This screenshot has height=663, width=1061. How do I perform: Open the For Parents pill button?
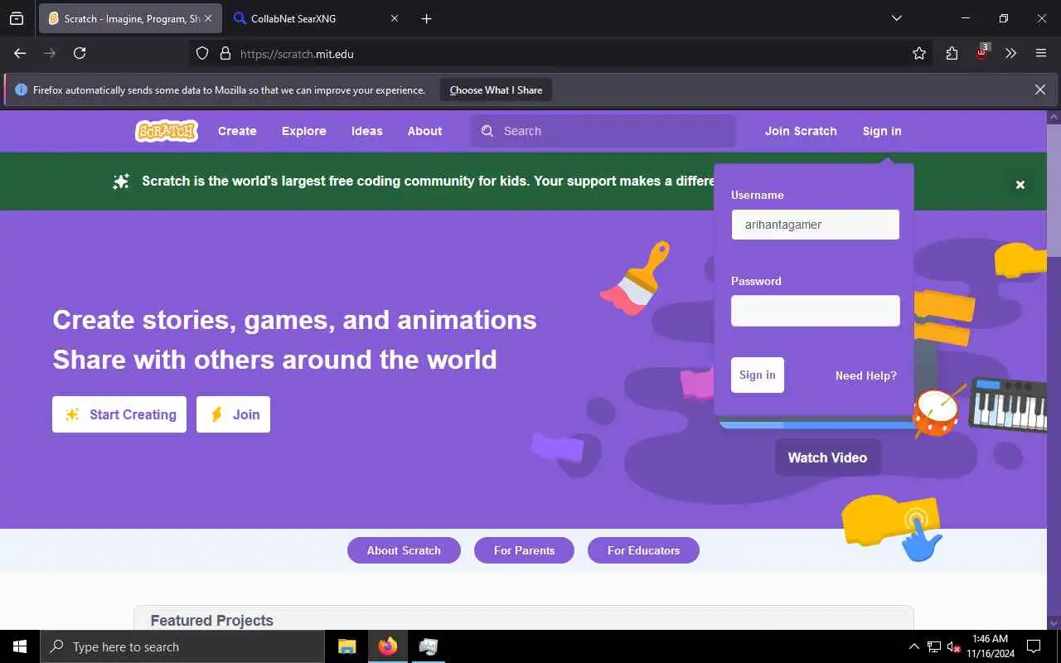[524, 550]
